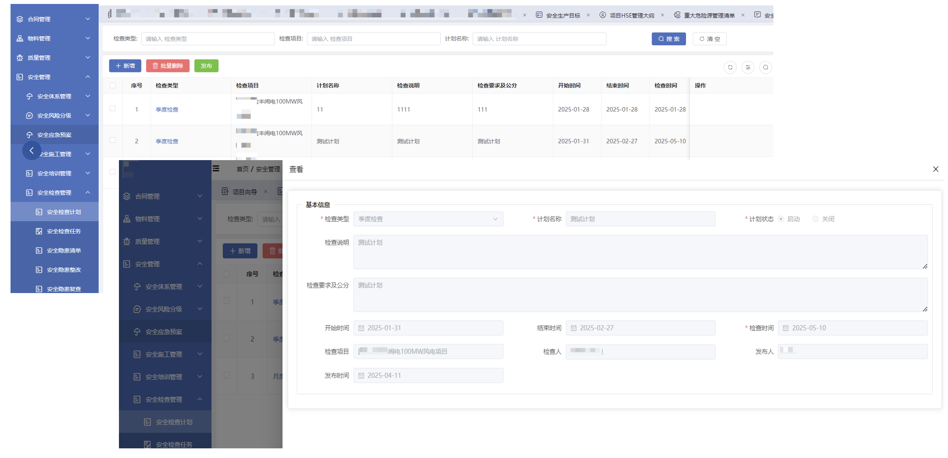
Task: Click calendar icon in 开始时间 field
Action: [x=361, y=328]
